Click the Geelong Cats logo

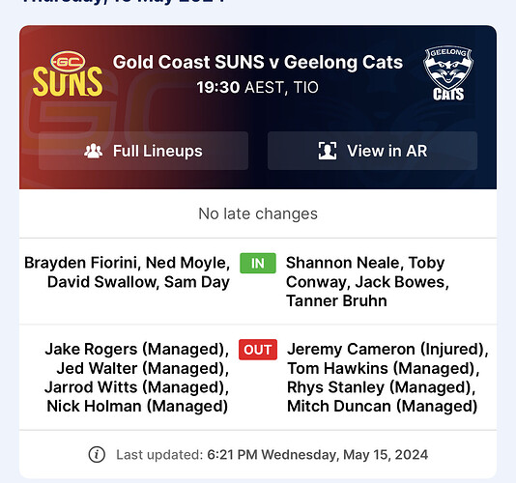448,73
